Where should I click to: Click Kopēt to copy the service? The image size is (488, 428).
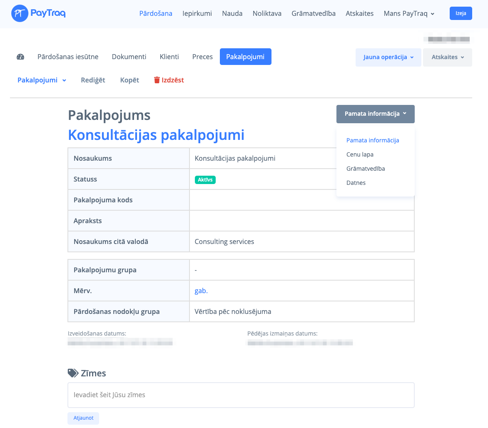point(129,80)
